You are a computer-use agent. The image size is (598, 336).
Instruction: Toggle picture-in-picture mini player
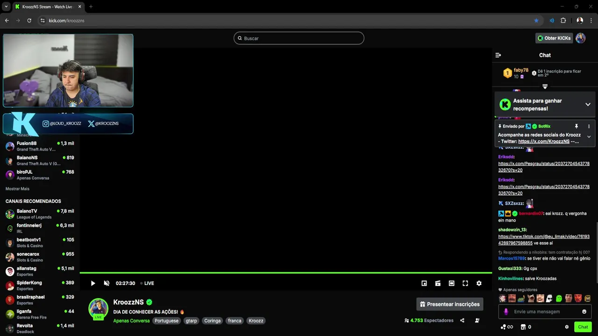pyautogui.click(x=424, y=283)
